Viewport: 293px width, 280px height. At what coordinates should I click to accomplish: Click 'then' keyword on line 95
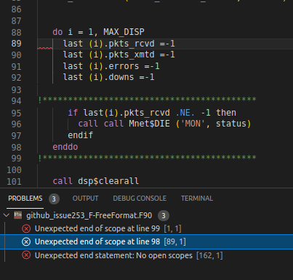[226, 113]
